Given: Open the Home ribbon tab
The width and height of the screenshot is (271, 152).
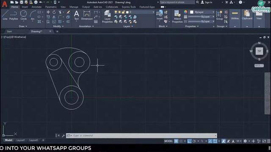Looking at the screenshot, I should coord(14,7).
